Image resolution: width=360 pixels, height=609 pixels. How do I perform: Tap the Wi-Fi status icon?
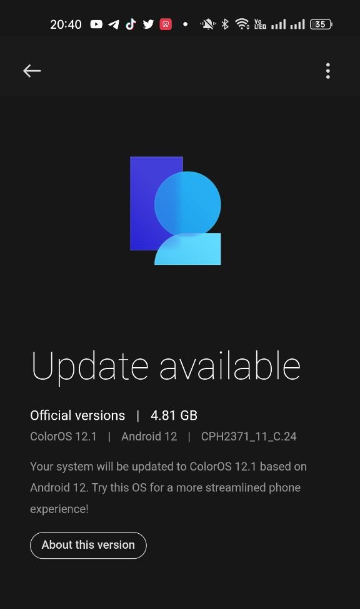242,24
